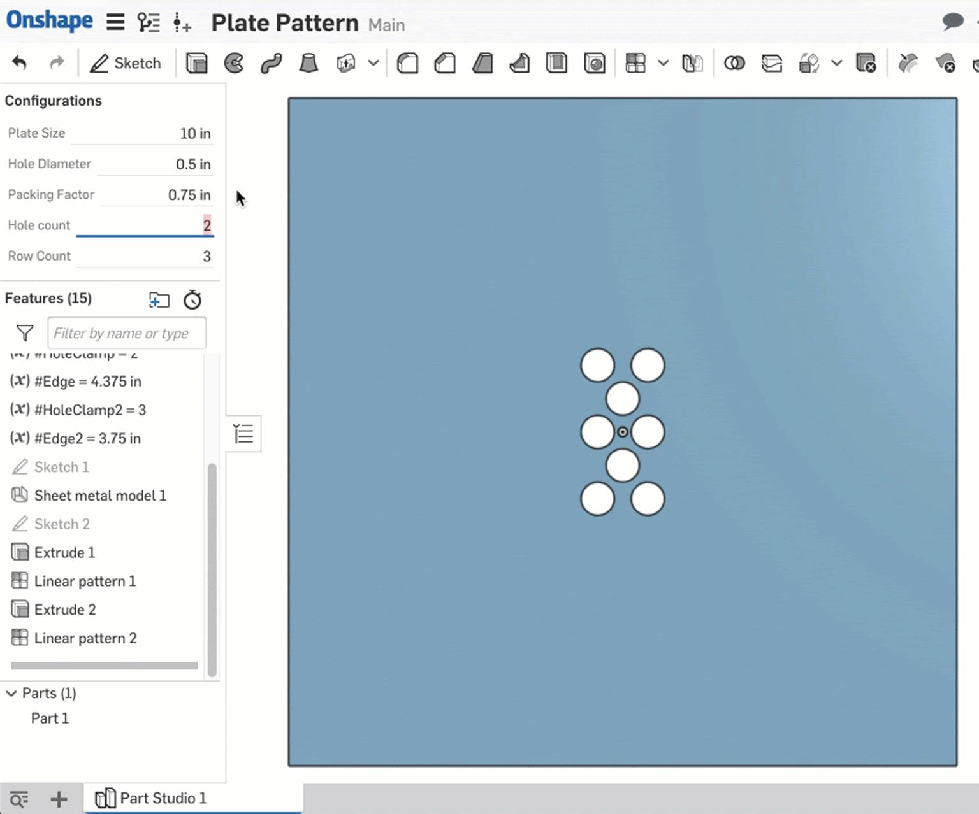Activate the Sweep tool
This screenshot has height=814, width=979.
tap(271, 62)
